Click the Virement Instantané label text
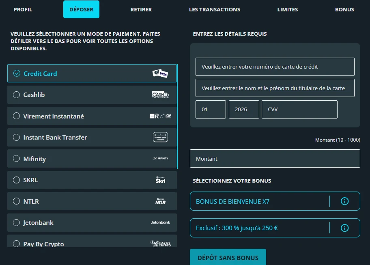 [x=54, y=116]
